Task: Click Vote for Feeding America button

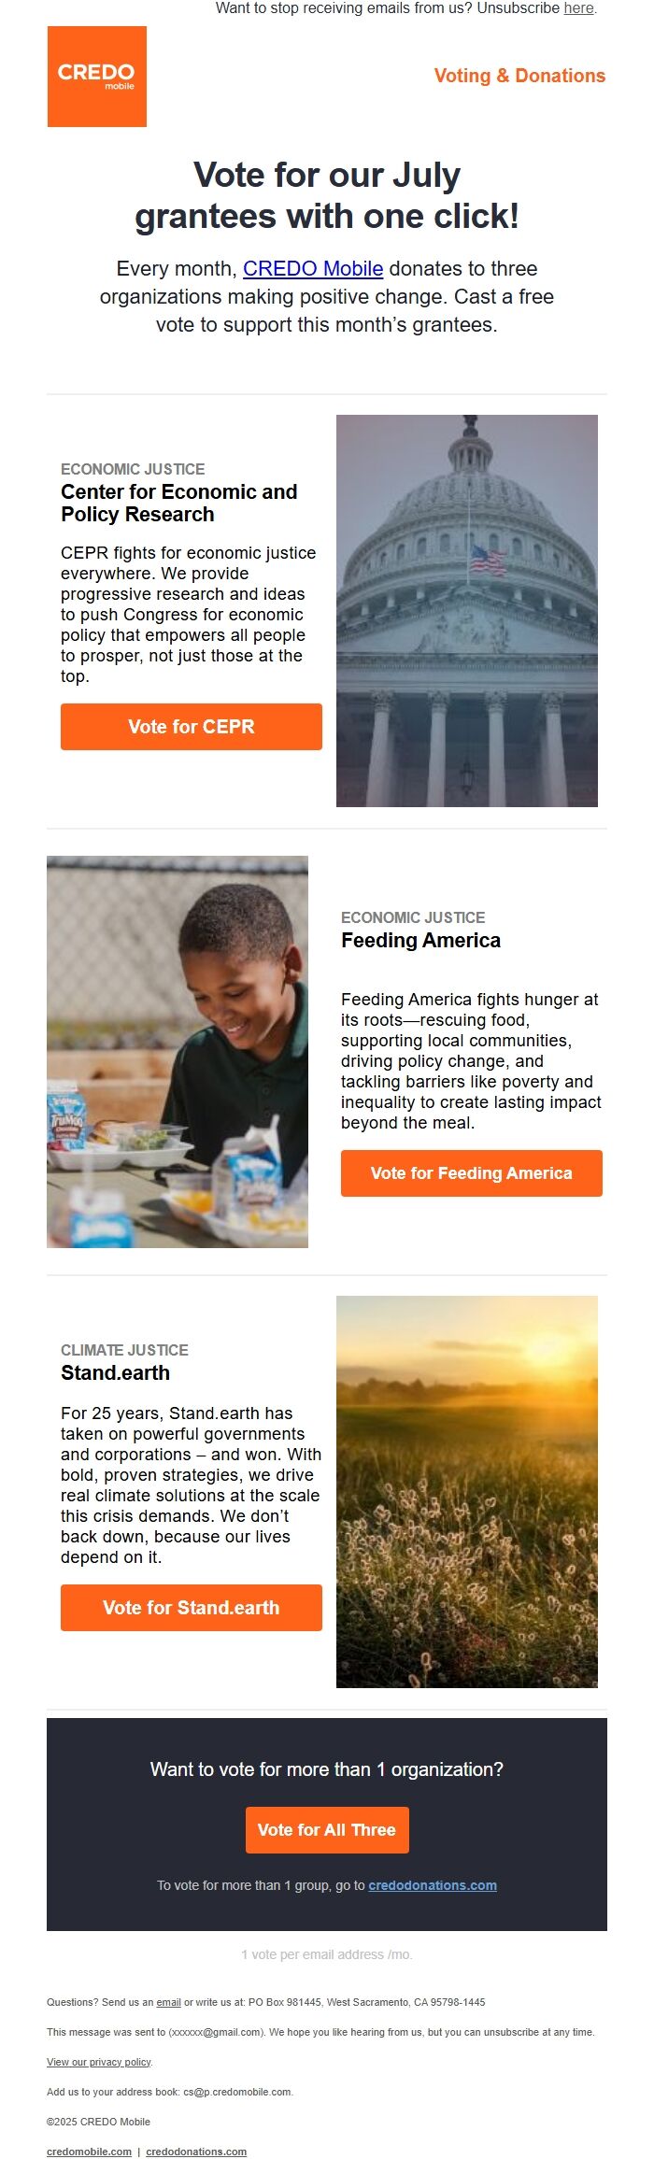Action: 472,1173
